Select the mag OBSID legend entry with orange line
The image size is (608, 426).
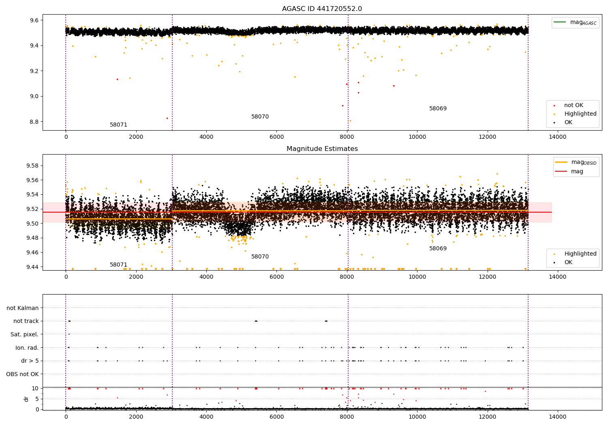(x=576, y=162)
